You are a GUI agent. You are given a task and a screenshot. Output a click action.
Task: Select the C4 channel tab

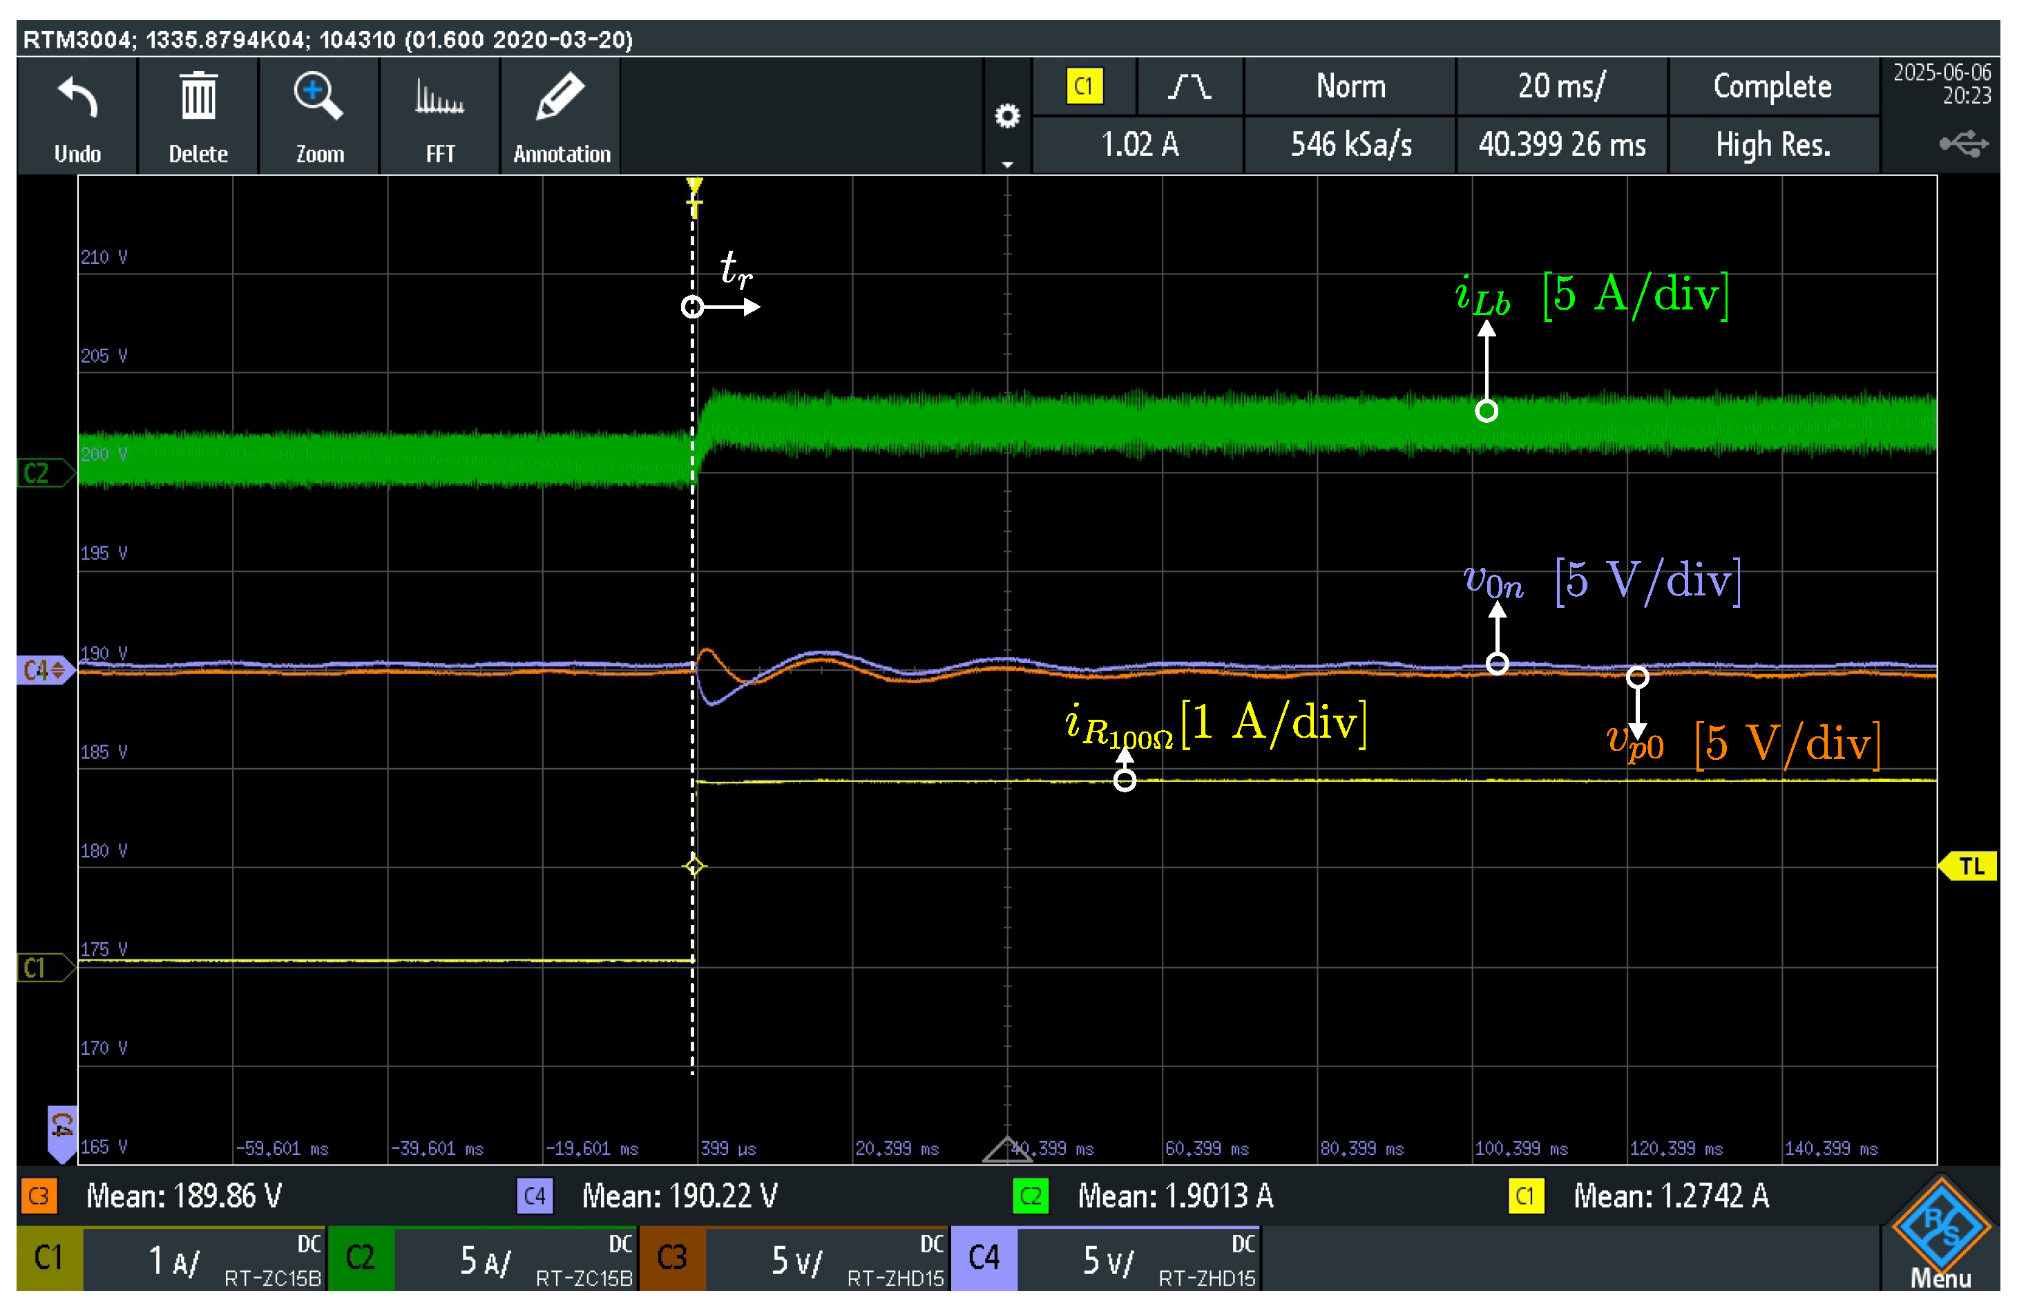(x=983, y=1258)
